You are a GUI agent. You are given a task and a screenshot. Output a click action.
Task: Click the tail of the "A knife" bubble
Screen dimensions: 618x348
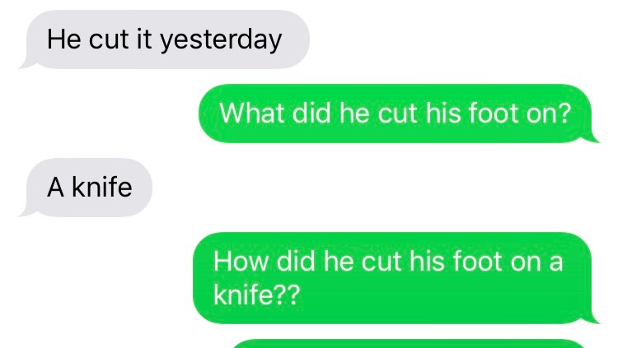26,211
